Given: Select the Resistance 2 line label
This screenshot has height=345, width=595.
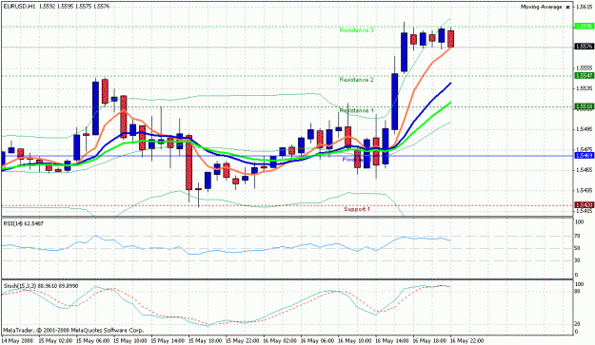Looking at the screenshot, I should click(x=357, y=80).
